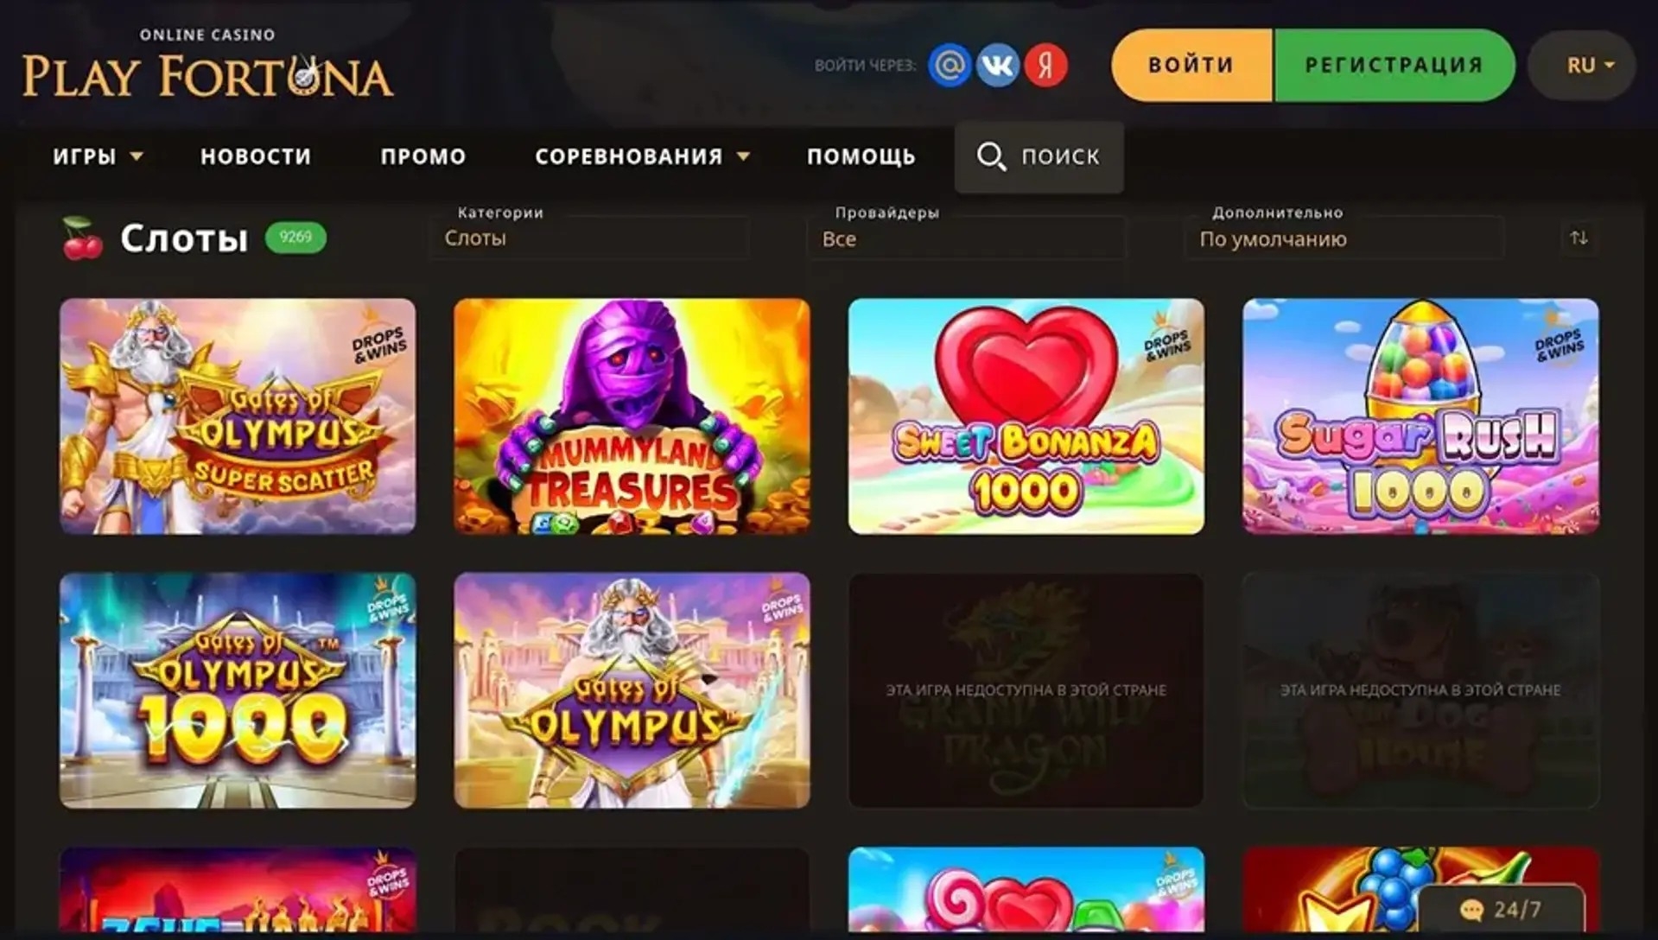Log in via the Yandex icon
1658x940 pixels.
point(1046,65)
